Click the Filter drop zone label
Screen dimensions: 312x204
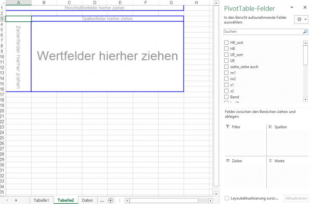point(236,127)
